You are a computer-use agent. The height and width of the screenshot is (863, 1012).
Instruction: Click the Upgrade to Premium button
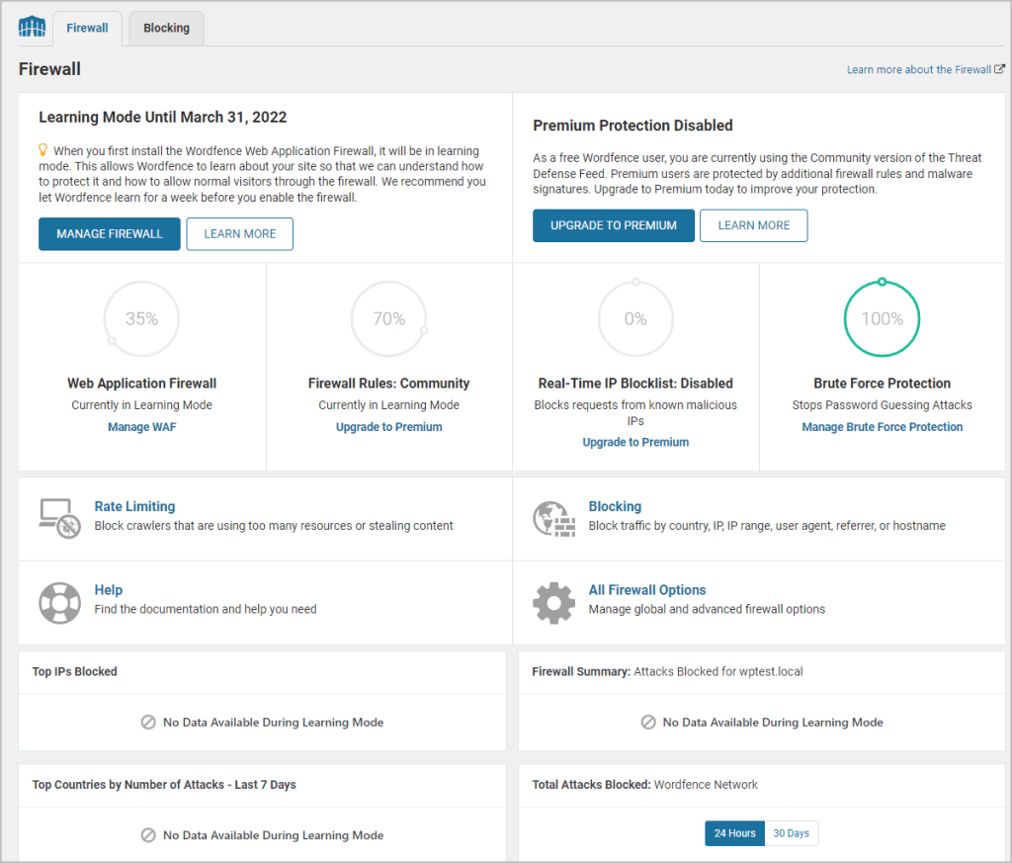click(614, 225)
